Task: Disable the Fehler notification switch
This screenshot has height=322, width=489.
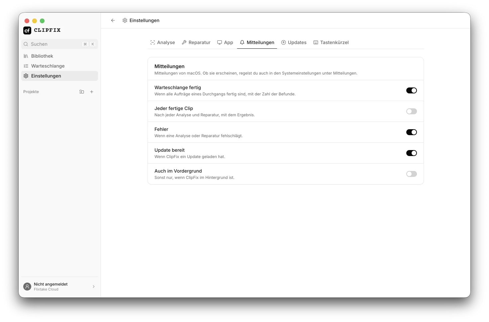Action: point(412,132)
